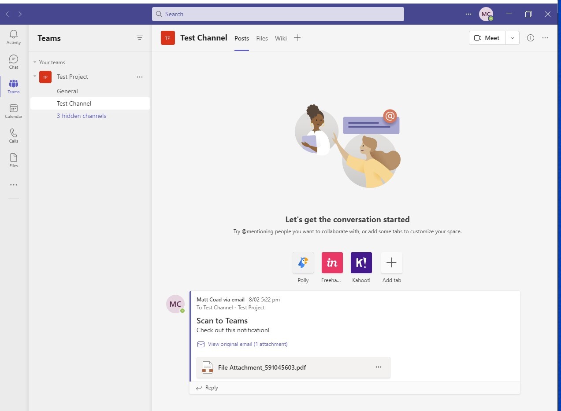Click the Test Channel TP avatar in header
This screenshot has height=411, width=561.
click(167, 38)
